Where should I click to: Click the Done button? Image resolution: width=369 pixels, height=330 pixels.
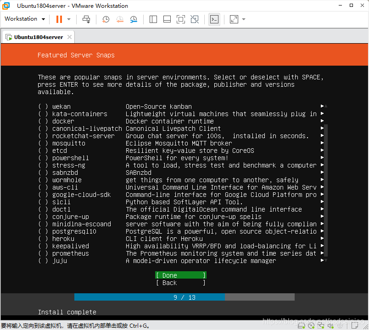(181, 275)
